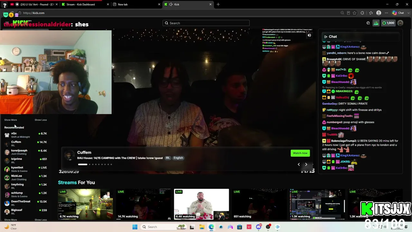
Task: Collapse list with Show Less above Recommended
Action: click(x=41, y=120)
